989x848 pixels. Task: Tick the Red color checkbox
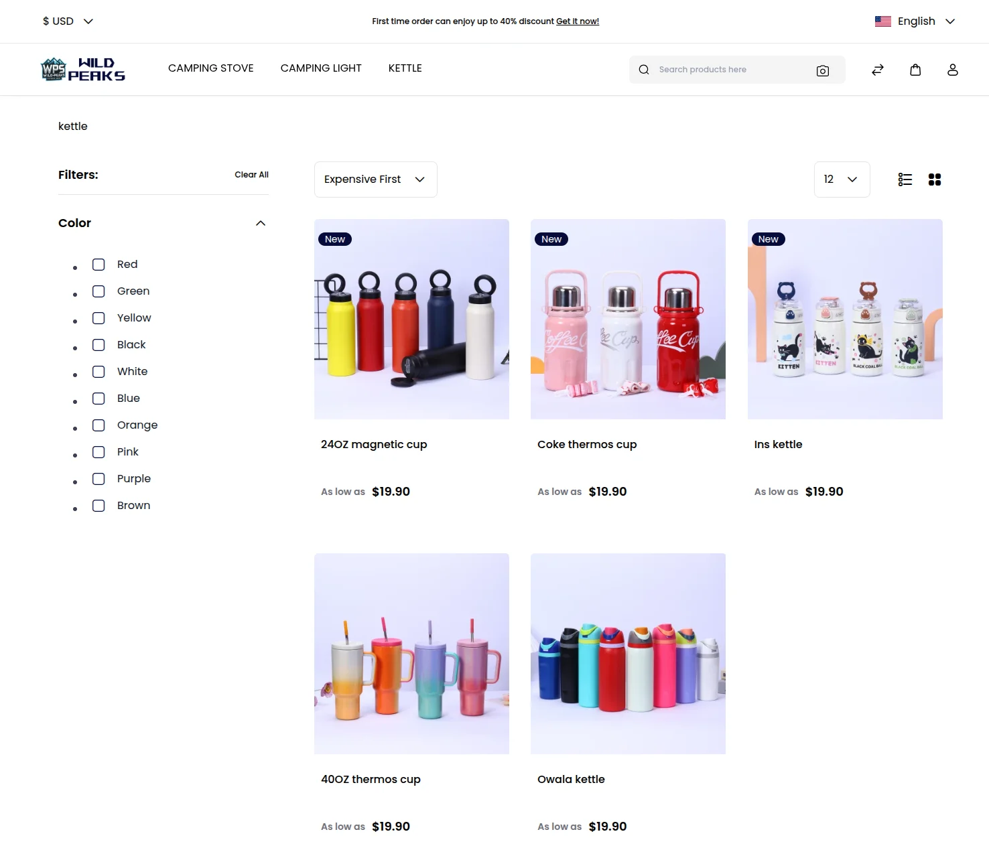pos(98,265)
